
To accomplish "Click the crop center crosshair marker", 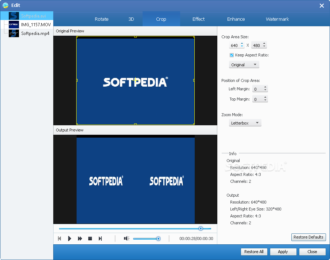I will [x=135, y=80].
